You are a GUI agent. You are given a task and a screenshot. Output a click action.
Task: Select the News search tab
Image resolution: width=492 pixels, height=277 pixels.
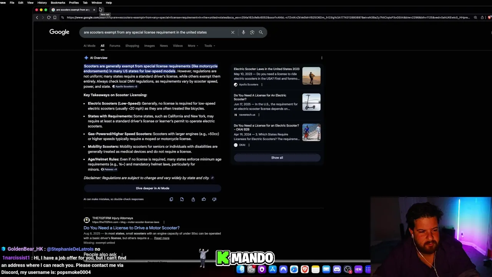164,46
